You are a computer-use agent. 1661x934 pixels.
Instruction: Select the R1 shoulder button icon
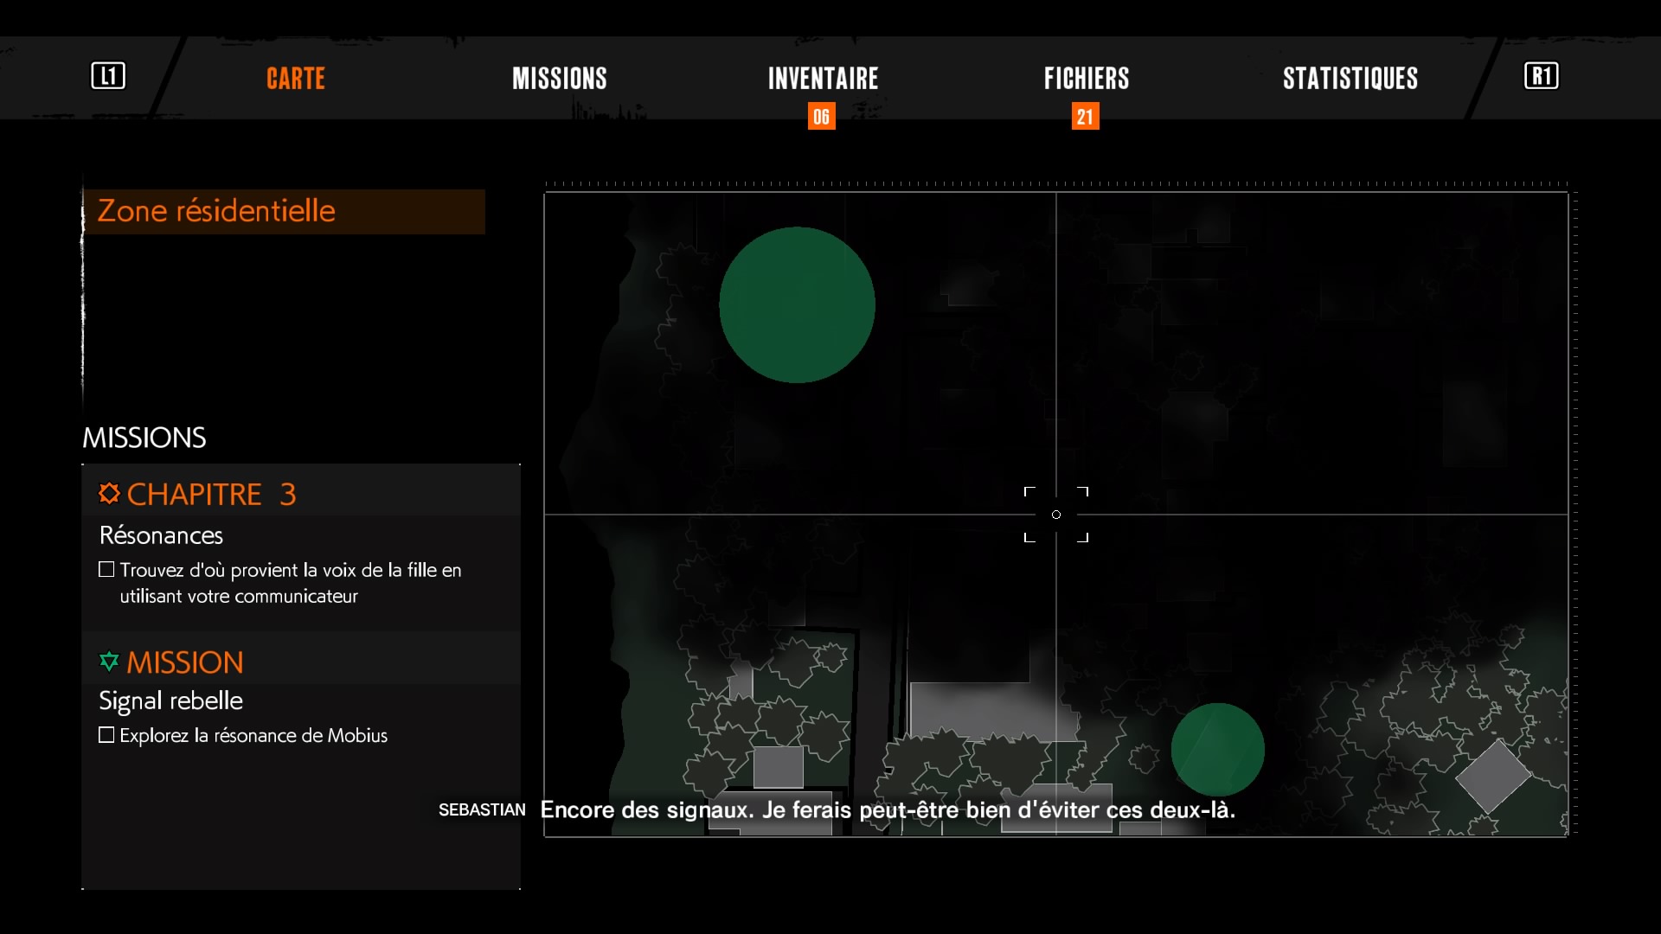coord(1541,76)
